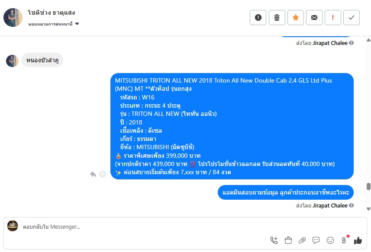The height and width of the screenshot is (252, 371).
Task: Mark conversation done with checkmark button
Action: click(352, 17)
